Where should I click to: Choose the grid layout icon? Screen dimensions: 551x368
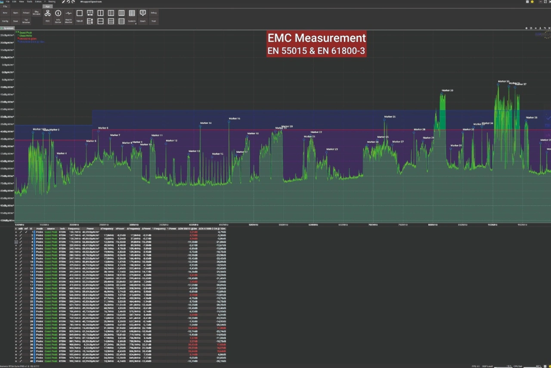132,13
